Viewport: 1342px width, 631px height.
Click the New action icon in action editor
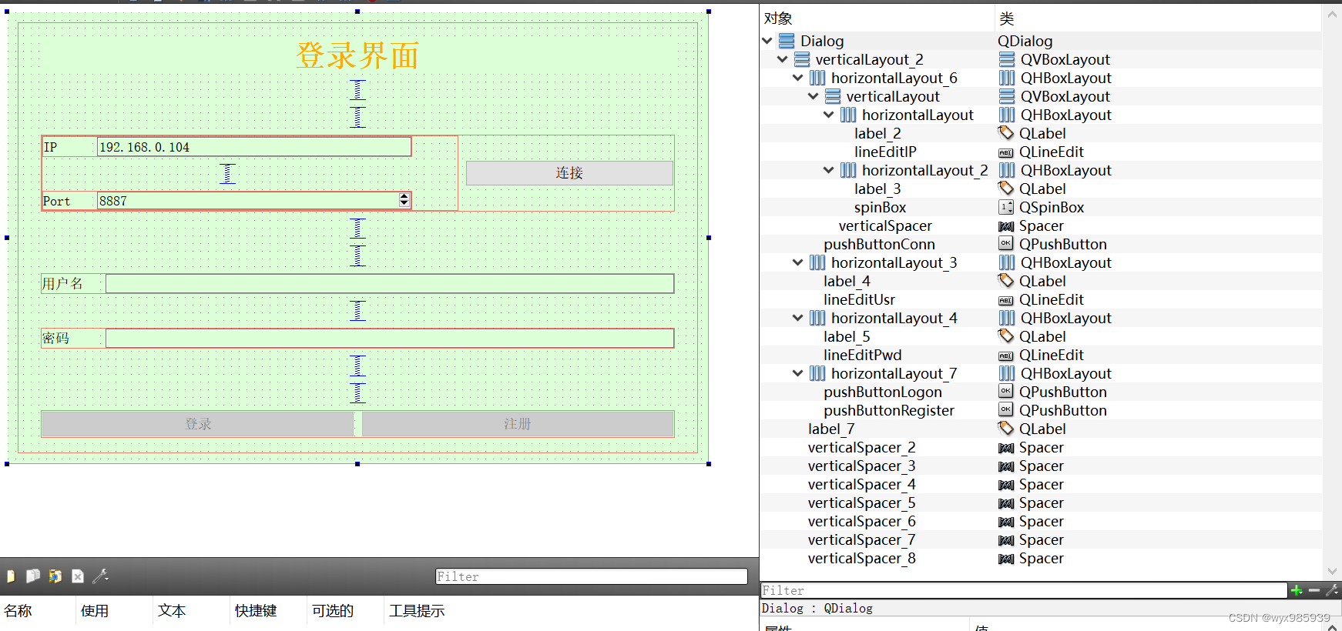click(11, 576)
